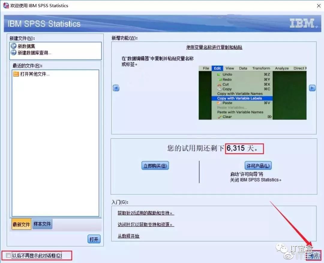Open 使用变量名称进行复制和粘贴 feature link
324x263 pixels.
214,47
